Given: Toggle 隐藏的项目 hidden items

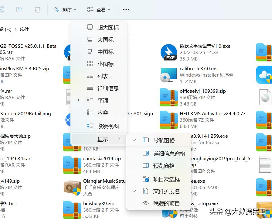Looking at the screenshot, I should pyautogui.click(x=158, y=203).
